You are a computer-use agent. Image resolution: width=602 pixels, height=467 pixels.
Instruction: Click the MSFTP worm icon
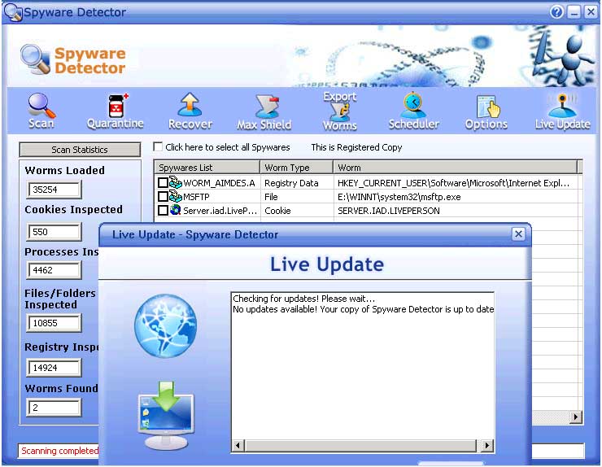[x=176, y=197]
